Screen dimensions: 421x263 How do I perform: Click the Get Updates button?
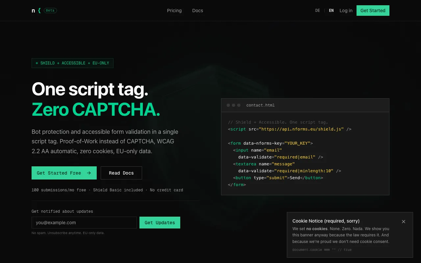coord(160,223)
